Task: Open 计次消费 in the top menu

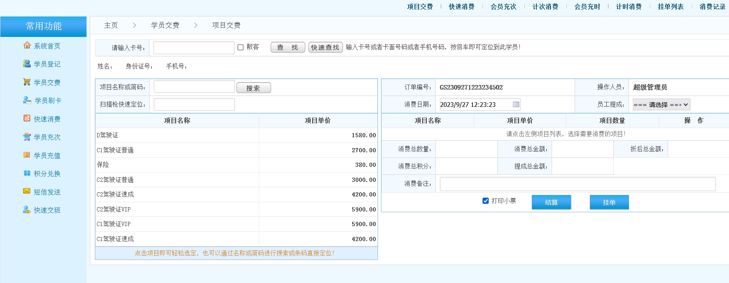Action: pos(545,7)
